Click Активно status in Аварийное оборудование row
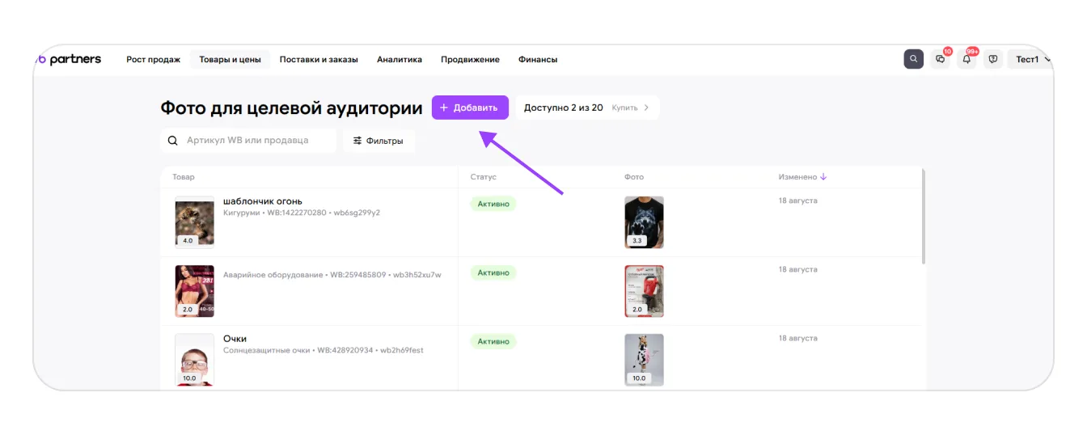This screenshot has height=435, width=1087. click(493, 272)
